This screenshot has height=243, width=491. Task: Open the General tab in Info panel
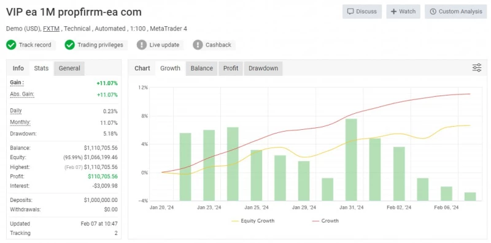69,69
